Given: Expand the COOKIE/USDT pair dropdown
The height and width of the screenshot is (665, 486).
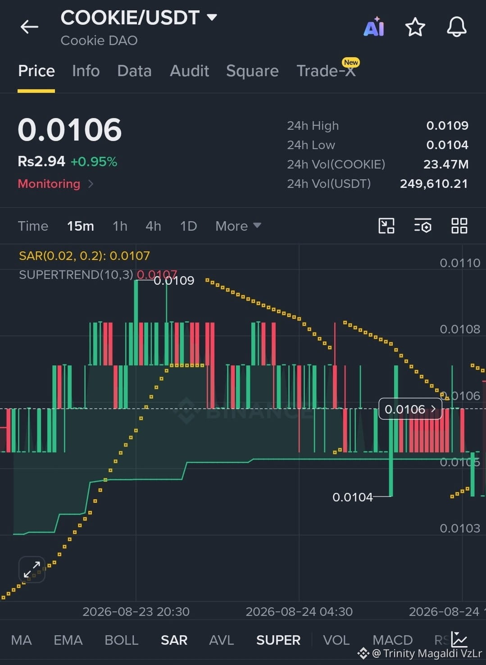Looking at the screenshot, I should click(x=212, y=18).
